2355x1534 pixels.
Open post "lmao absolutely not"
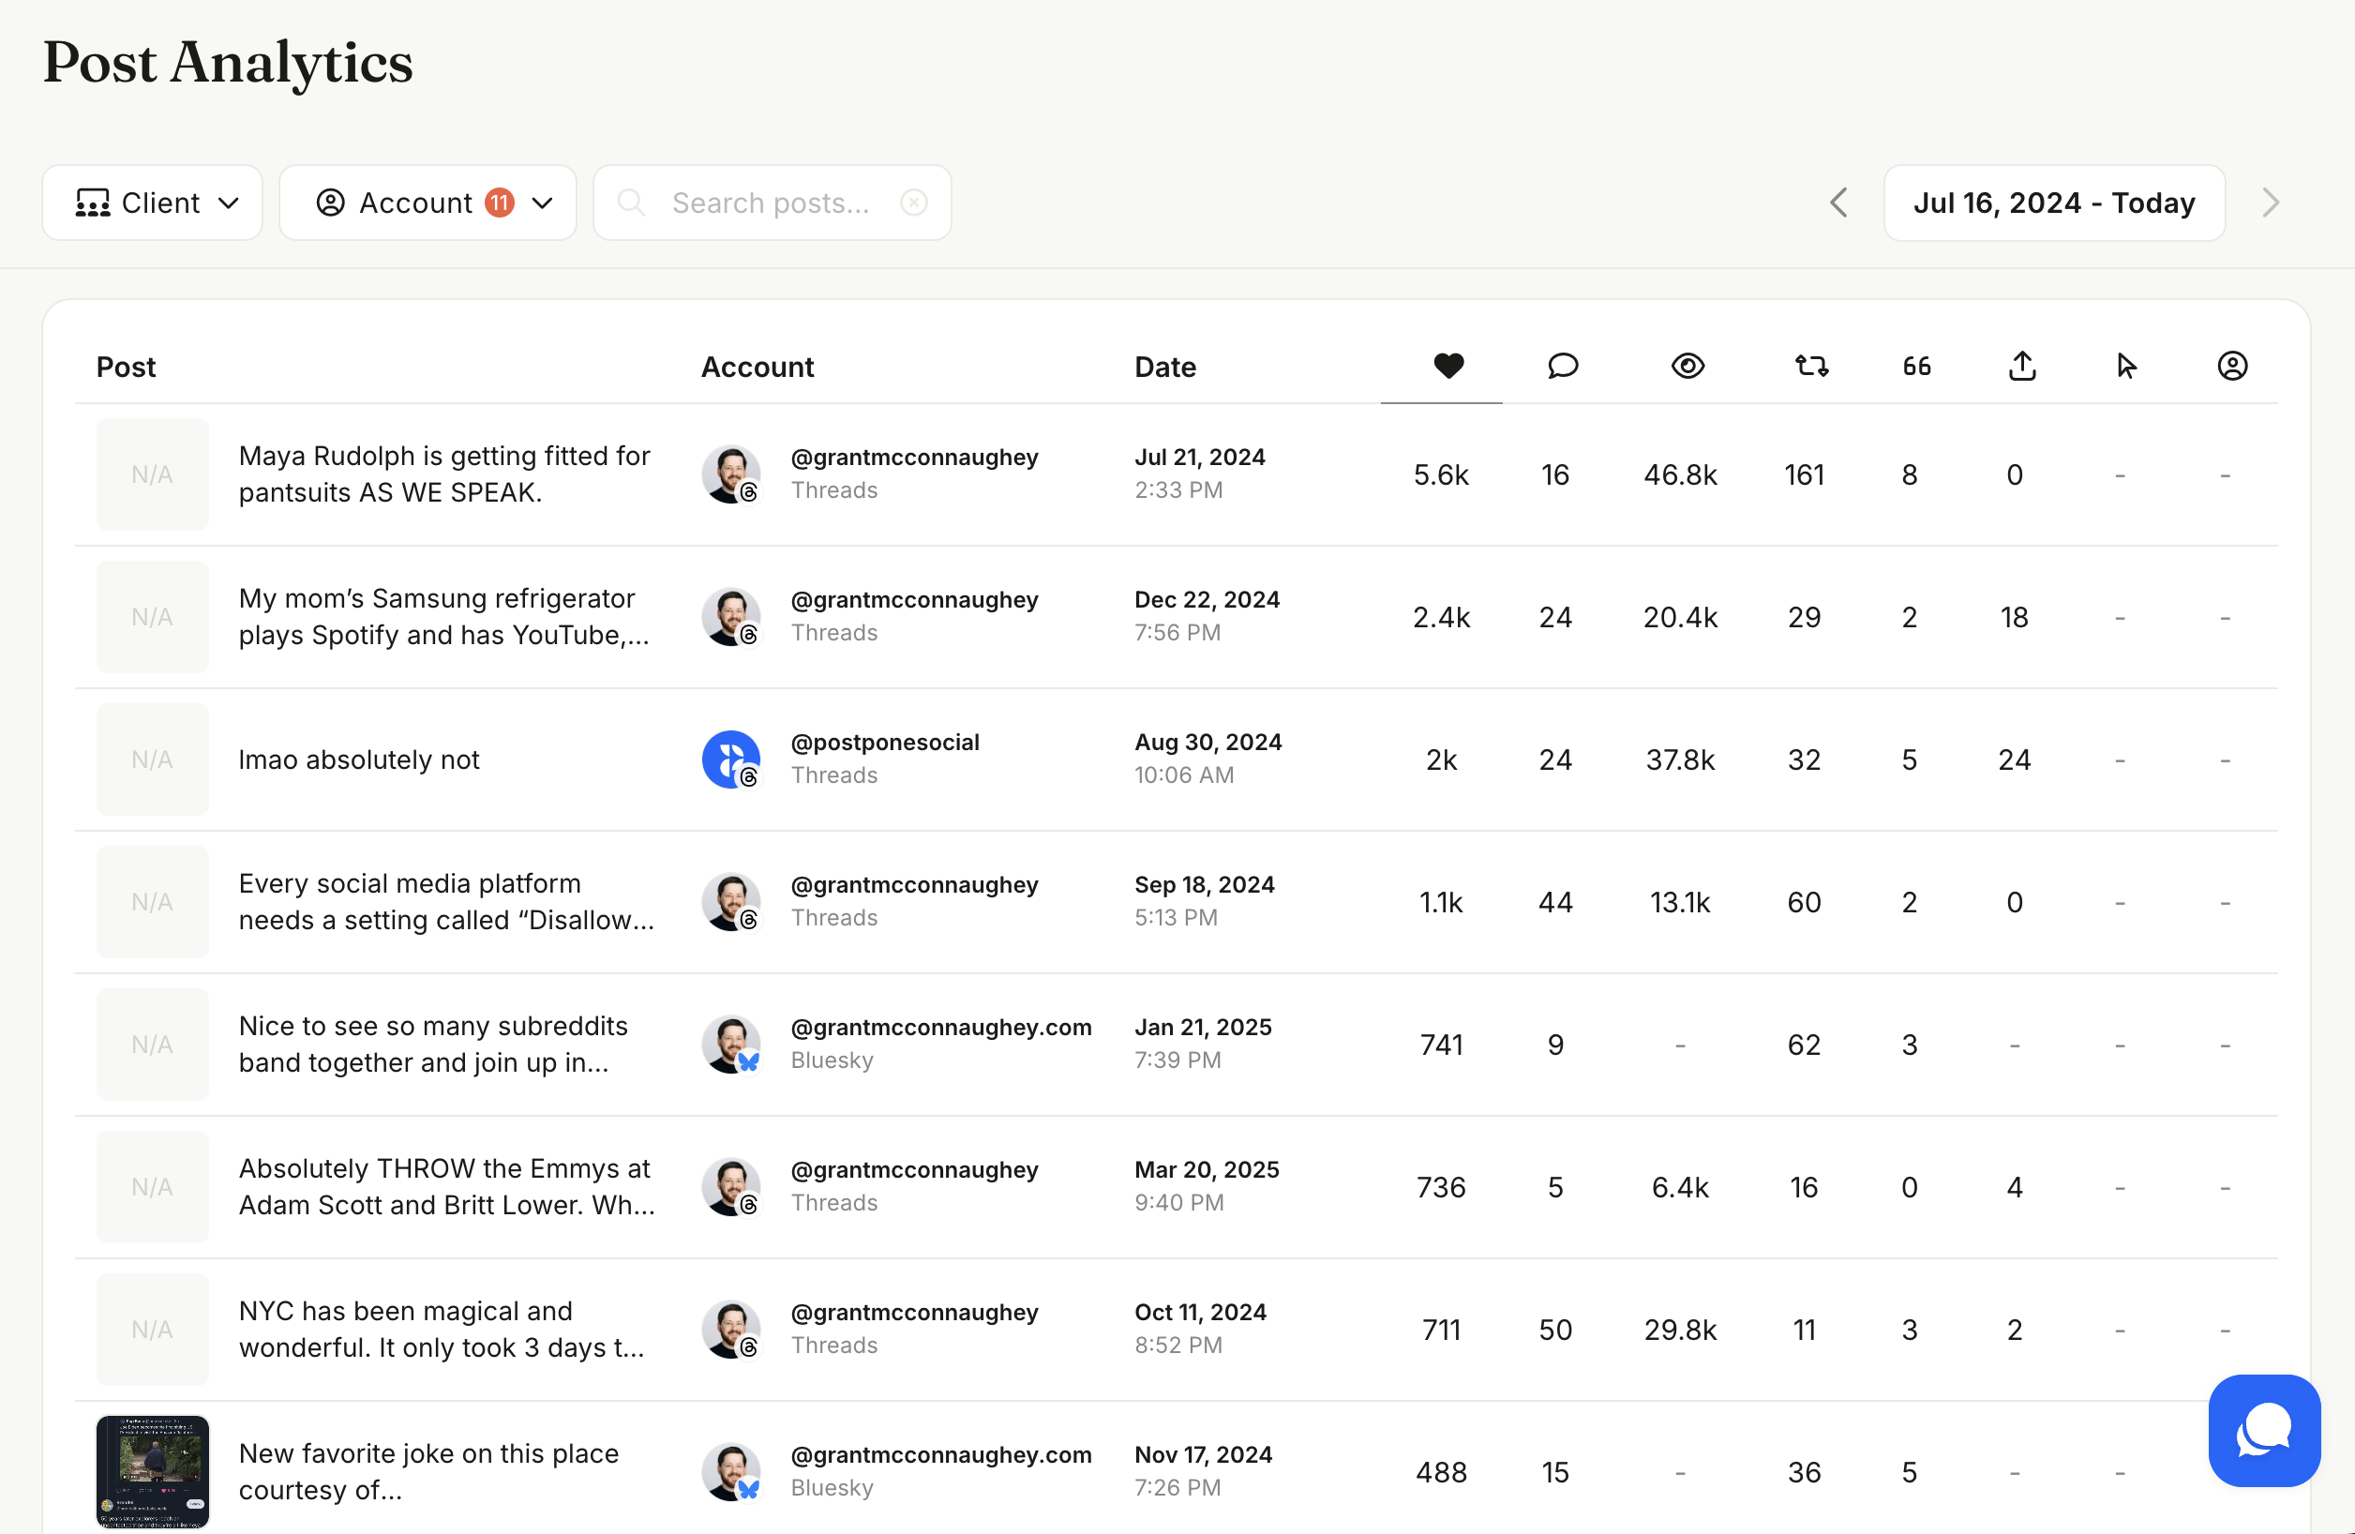tap(359, 759)
